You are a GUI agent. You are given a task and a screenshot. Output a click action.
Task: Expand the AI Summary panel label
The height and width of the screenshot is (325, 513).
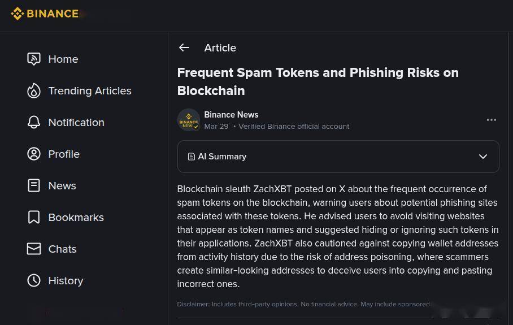point(221,157)
